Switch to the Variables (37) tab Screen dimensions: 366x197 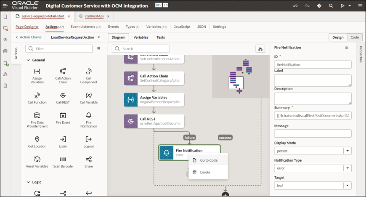coord(156,27)
